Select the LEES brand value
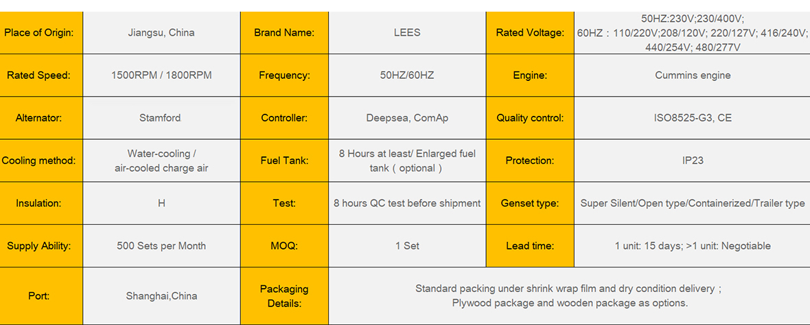The width and height of the screenshot is (810, 325). pyautogui.click(x=407, y=32)
